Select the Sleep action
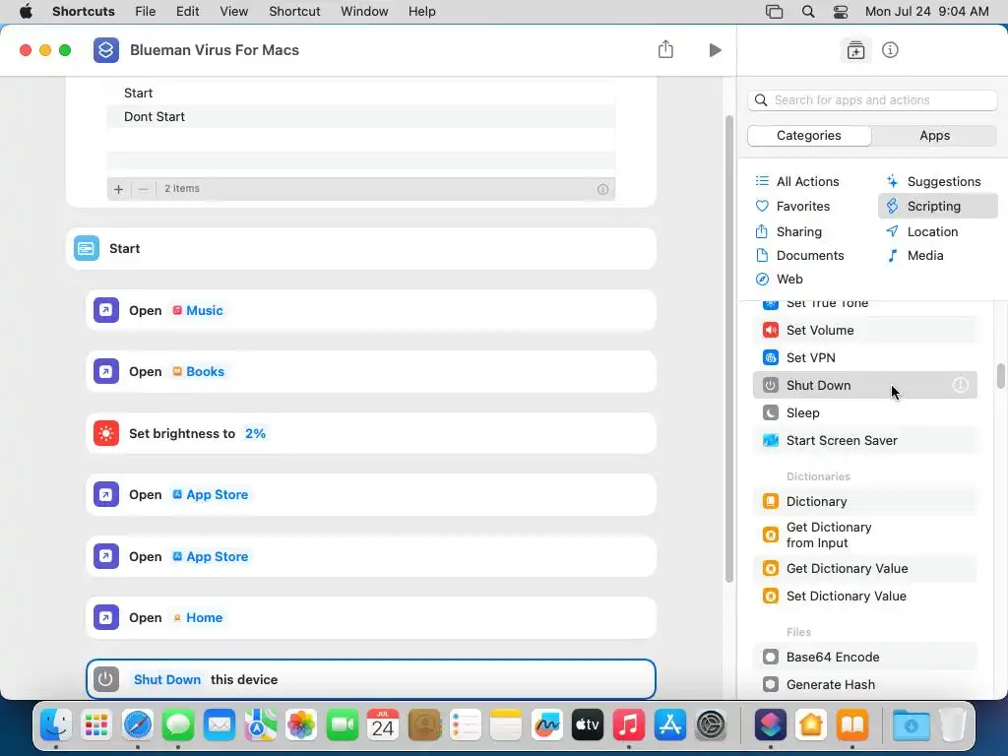1008x756 pixels. pos(864,412)
